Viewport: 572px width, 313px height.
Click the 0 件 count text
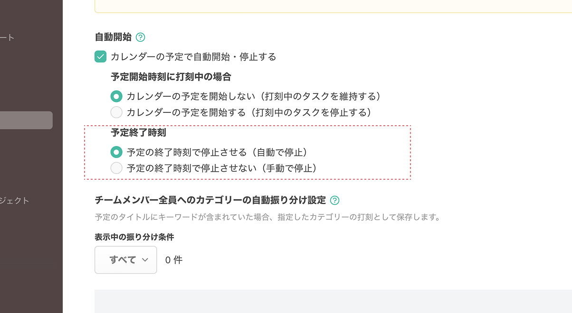[173, 260]
